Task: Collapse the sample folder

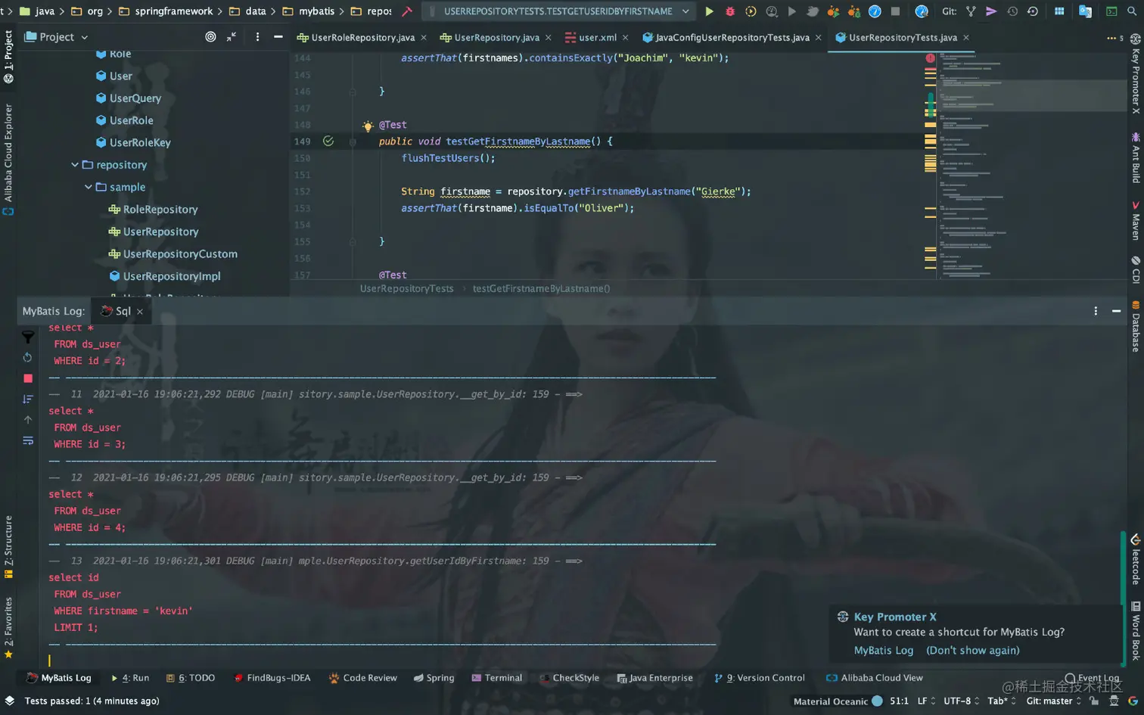Action: click(89, 187)
